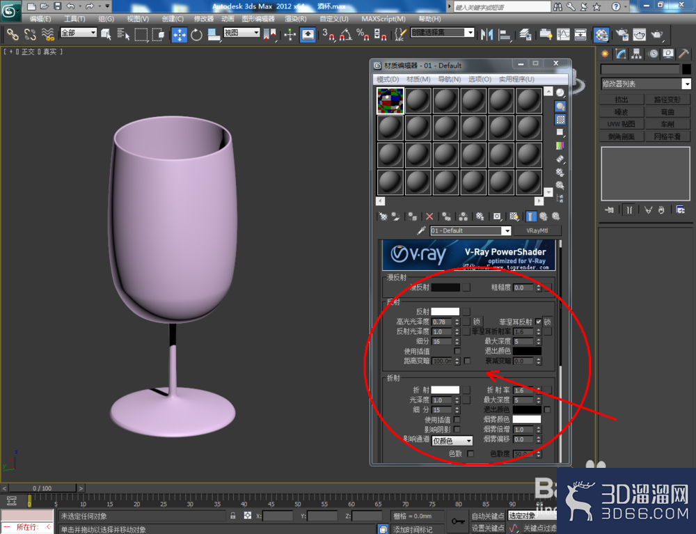Open the 材质(M) menu in Material Editor
The width and height of the screenshot is (696, 534).
pos(418,79)
